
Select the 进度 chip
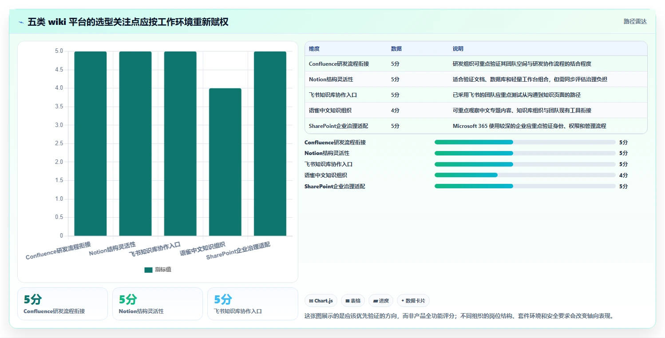(x=381, y=301)
